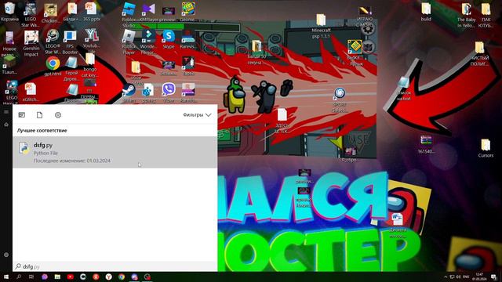Screen dimensions: 502x282
Task: Show hidden tray icons chevron
Action: 446,277
